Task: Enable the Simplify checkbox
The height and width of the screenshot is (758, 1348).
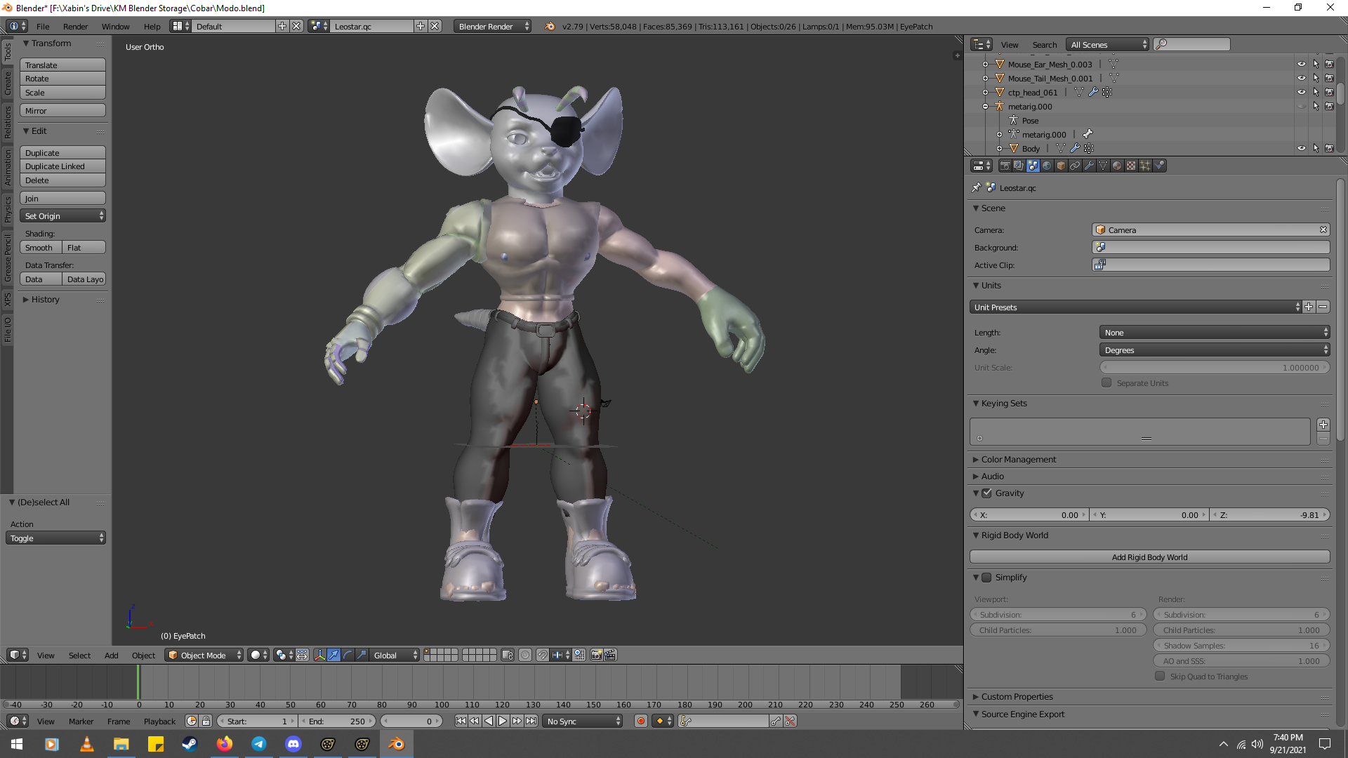Action: (986, 577)
